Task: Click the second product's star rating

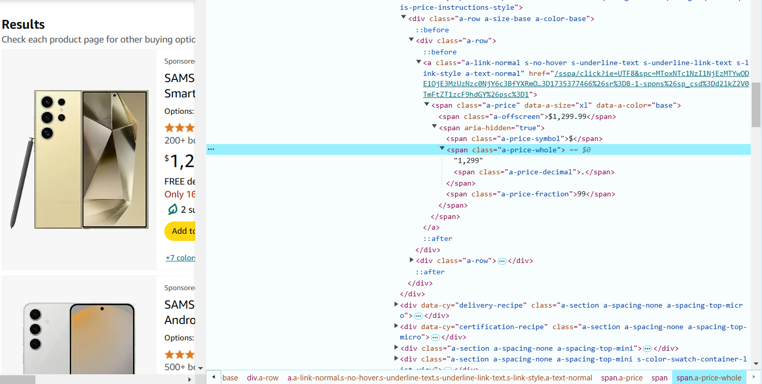Action: tap(180, 354)
